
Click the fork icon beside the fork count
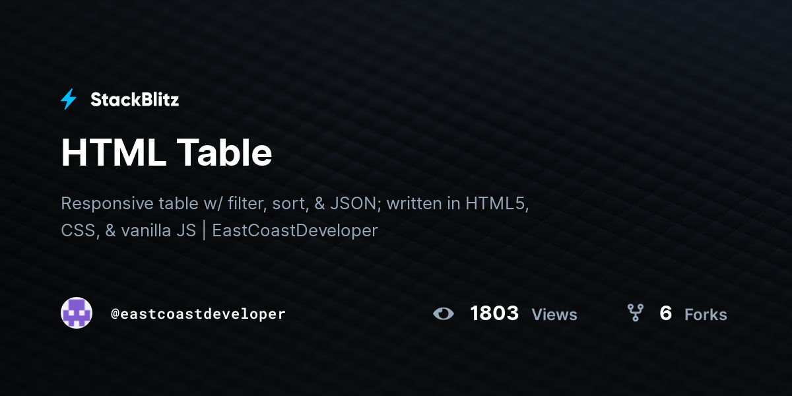click(635, 313)
